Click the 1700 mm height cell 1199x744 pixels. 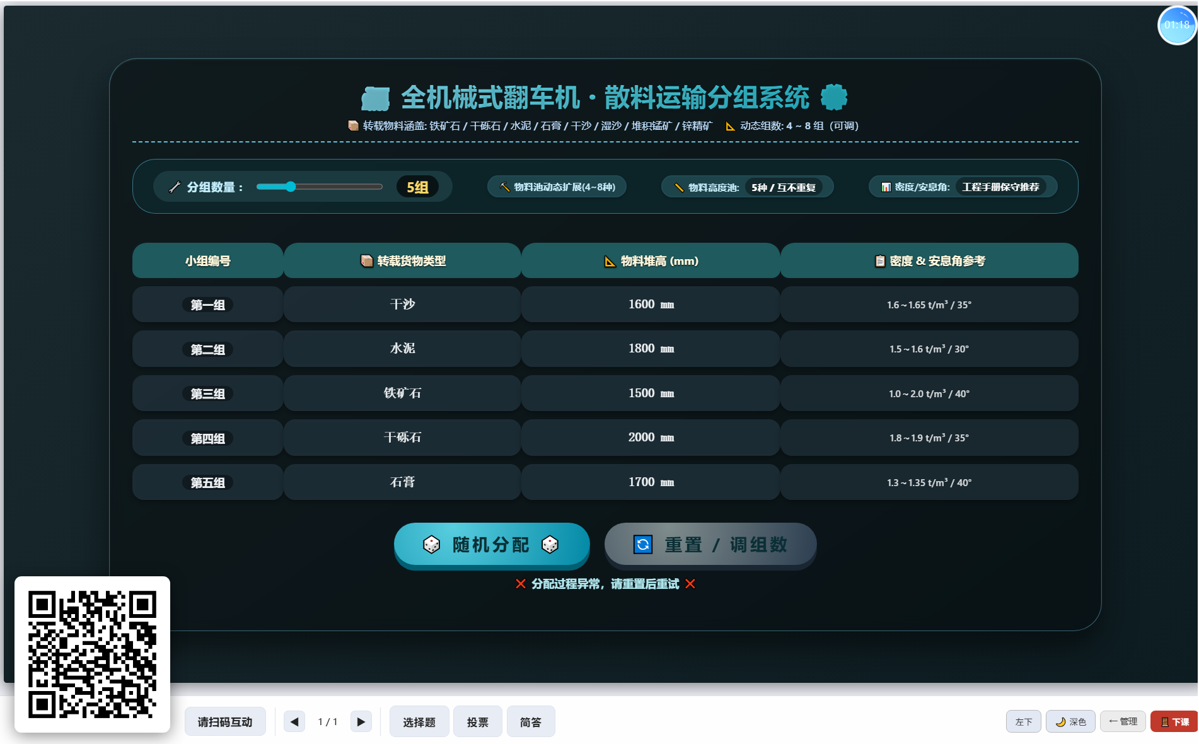click(x=651, y=482)
